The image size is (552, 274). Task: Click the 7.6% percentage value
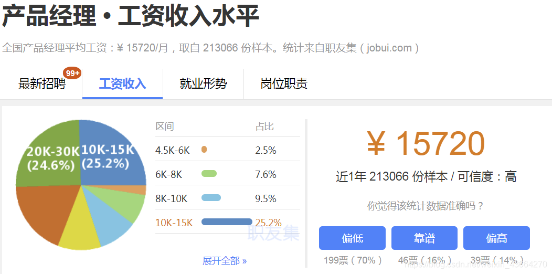point(266,174)
